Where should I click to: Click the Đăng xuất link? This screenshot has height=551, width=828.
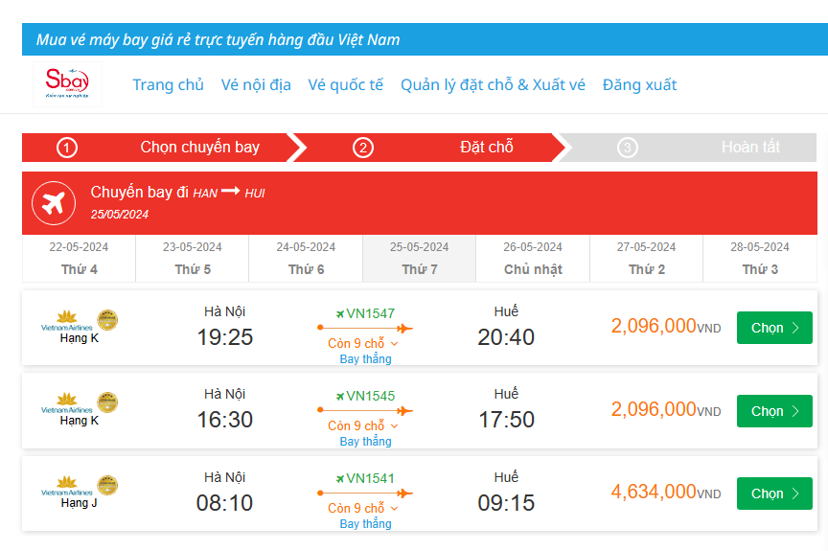pyautogui.click(x=639, y=84)
